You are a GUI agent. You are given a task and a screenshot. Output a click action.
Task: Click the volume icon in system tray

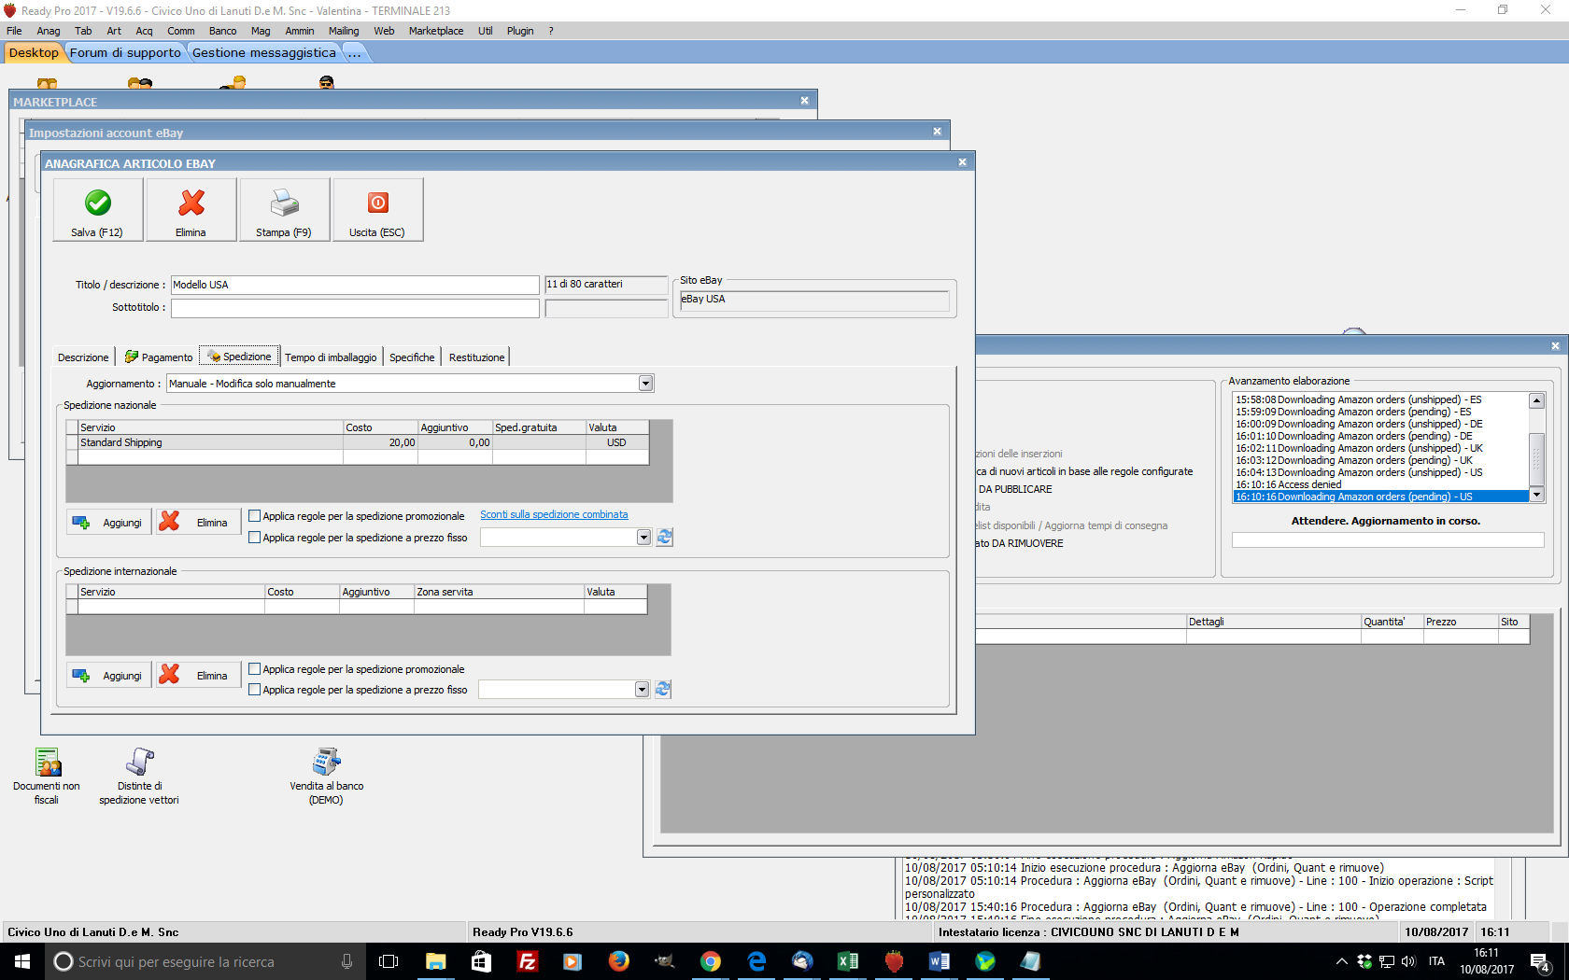coord(1408,961)
